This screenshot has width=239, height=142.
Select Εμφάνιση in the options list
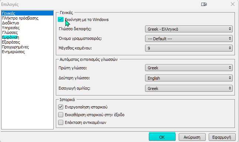10,37
